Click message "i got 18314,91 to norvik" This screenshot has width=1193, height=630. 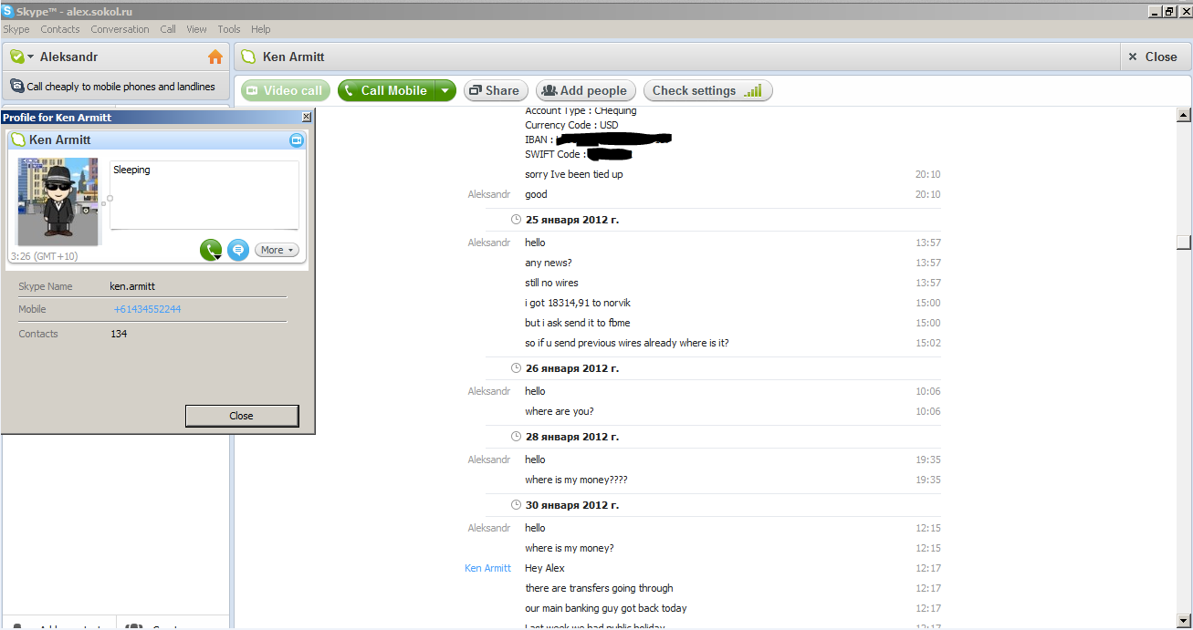578,303
